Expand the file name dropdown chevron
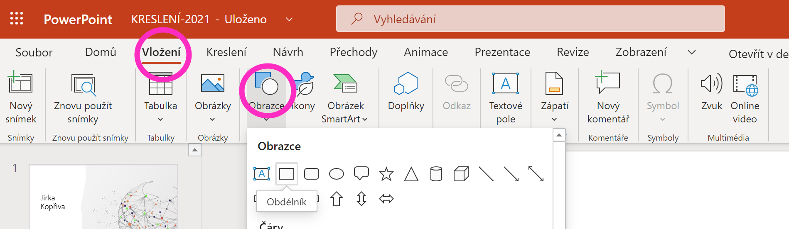The image size is (789, 229). coord(289,19)
